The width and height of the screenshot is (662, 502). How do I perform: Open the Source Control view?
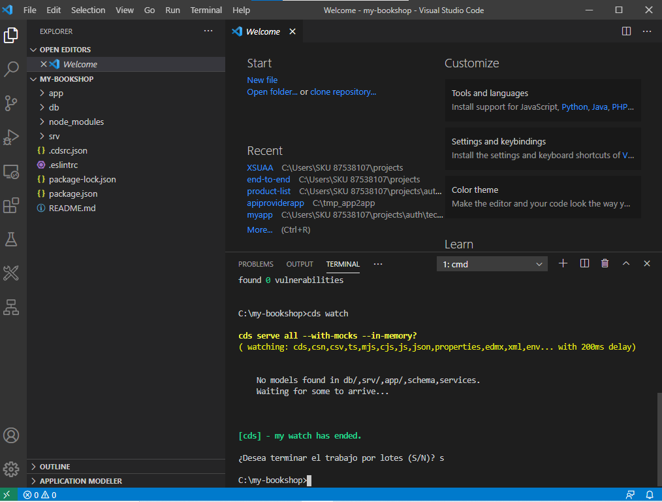(x=11, y=103)
